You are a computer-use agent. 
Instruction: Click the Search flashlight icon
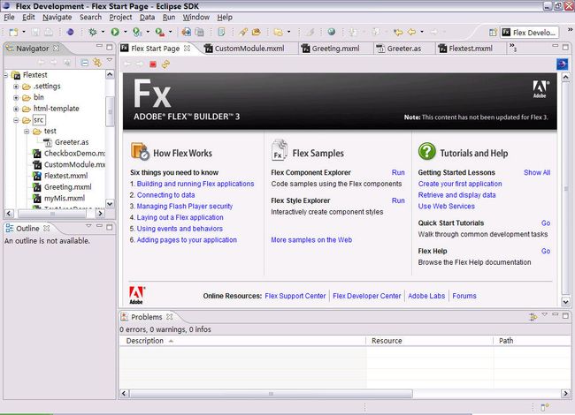coord(242,32)
